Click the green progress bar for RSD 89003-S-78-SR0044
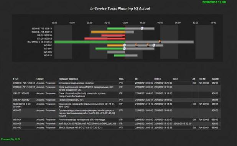 tap(90, 42)
